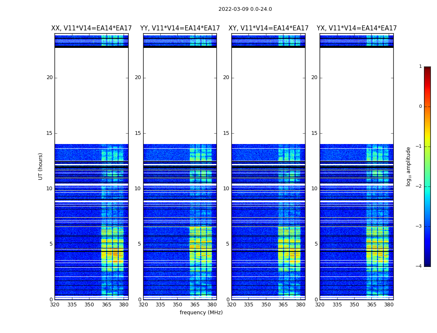
Task: Click the XY, V11*V14=EA14*EA17 panel title
Action: [x=268, y=28]
